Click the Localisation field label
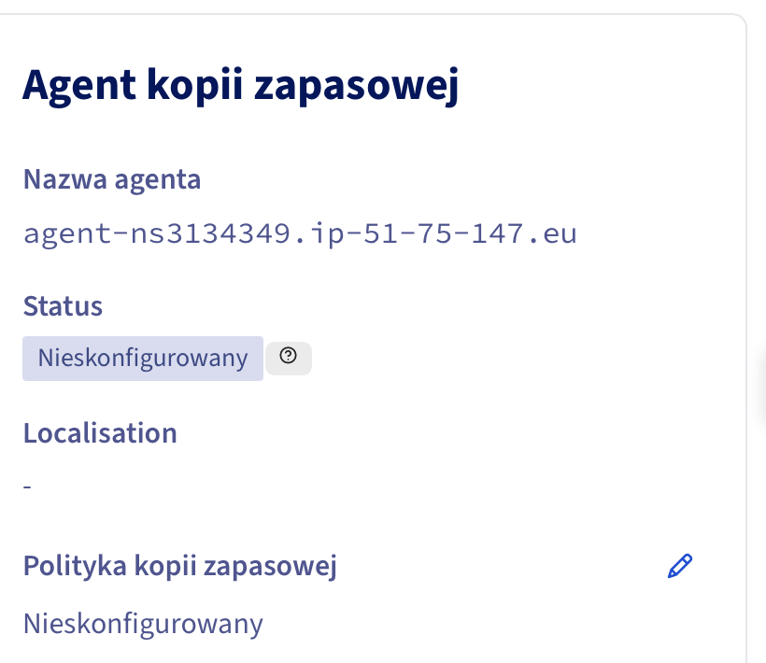The width and height of the screenshot is (766, 663). coord(100,433)
